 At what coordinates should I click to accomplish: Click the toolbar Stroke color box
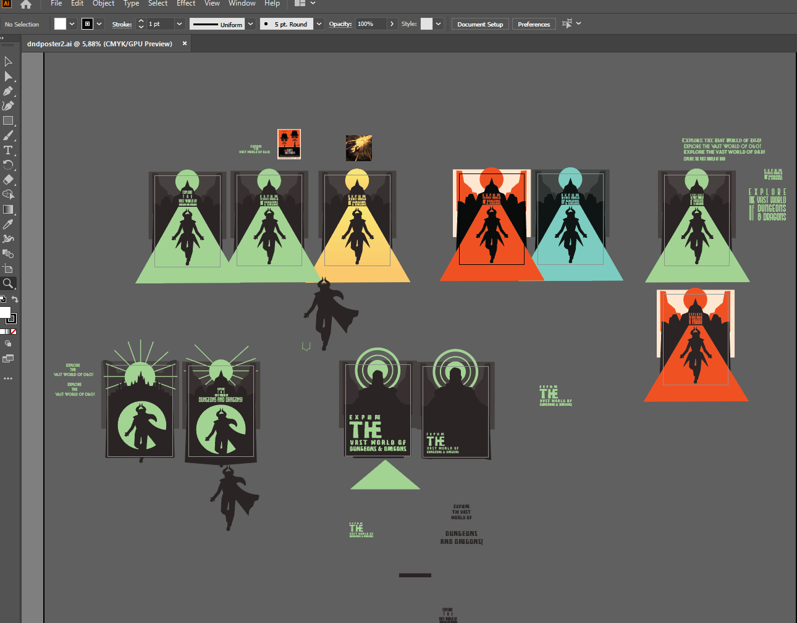[12, 319]
